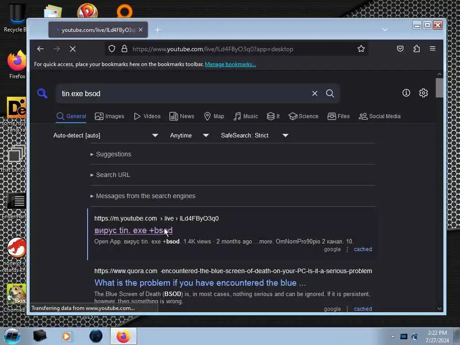Open the media player taskbar icon
460x345 pixels.
click(66, 336)
